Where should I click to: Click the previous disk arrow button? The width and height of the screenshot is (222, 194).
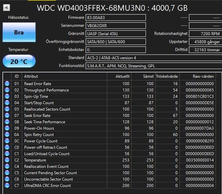(x=7, y=8)
